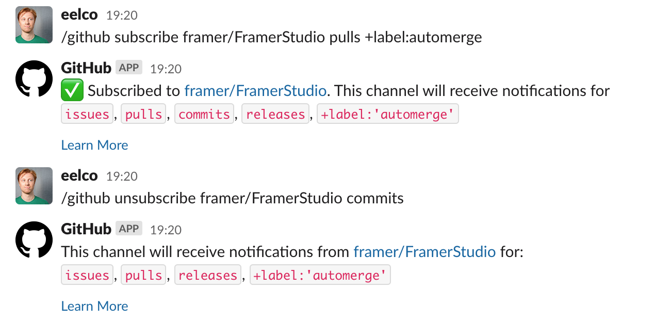Click the APP badge on the unsubscribe reply
Screen dimensions: 654x320
pyautogui.click(x=129, y=229)
